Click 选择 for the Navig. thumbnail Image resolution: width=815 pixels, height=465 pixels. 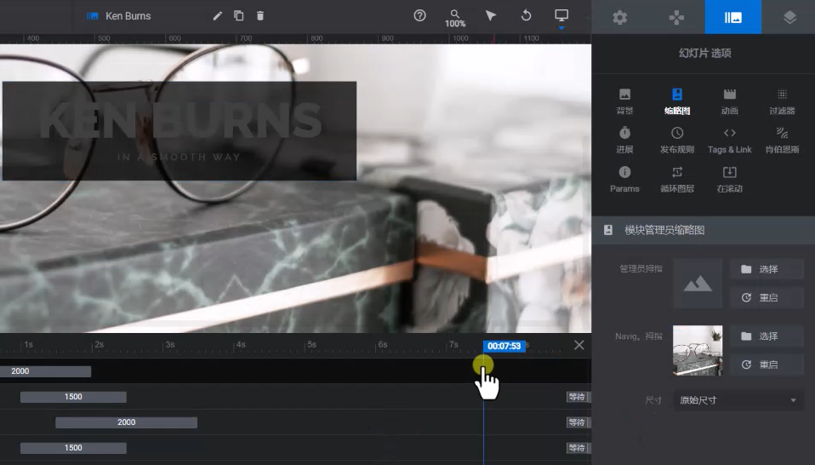(767, 336)
